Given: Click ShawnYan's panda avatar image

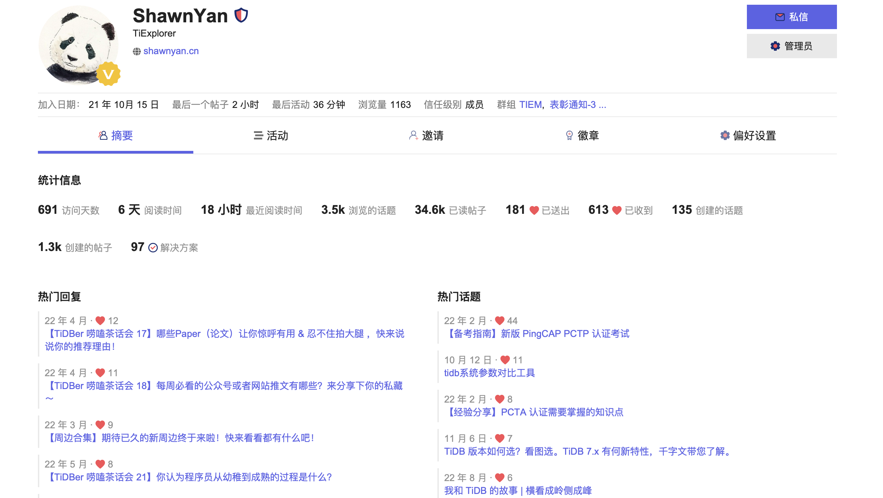Looking at the screenshot, I should tap(79, 45).
